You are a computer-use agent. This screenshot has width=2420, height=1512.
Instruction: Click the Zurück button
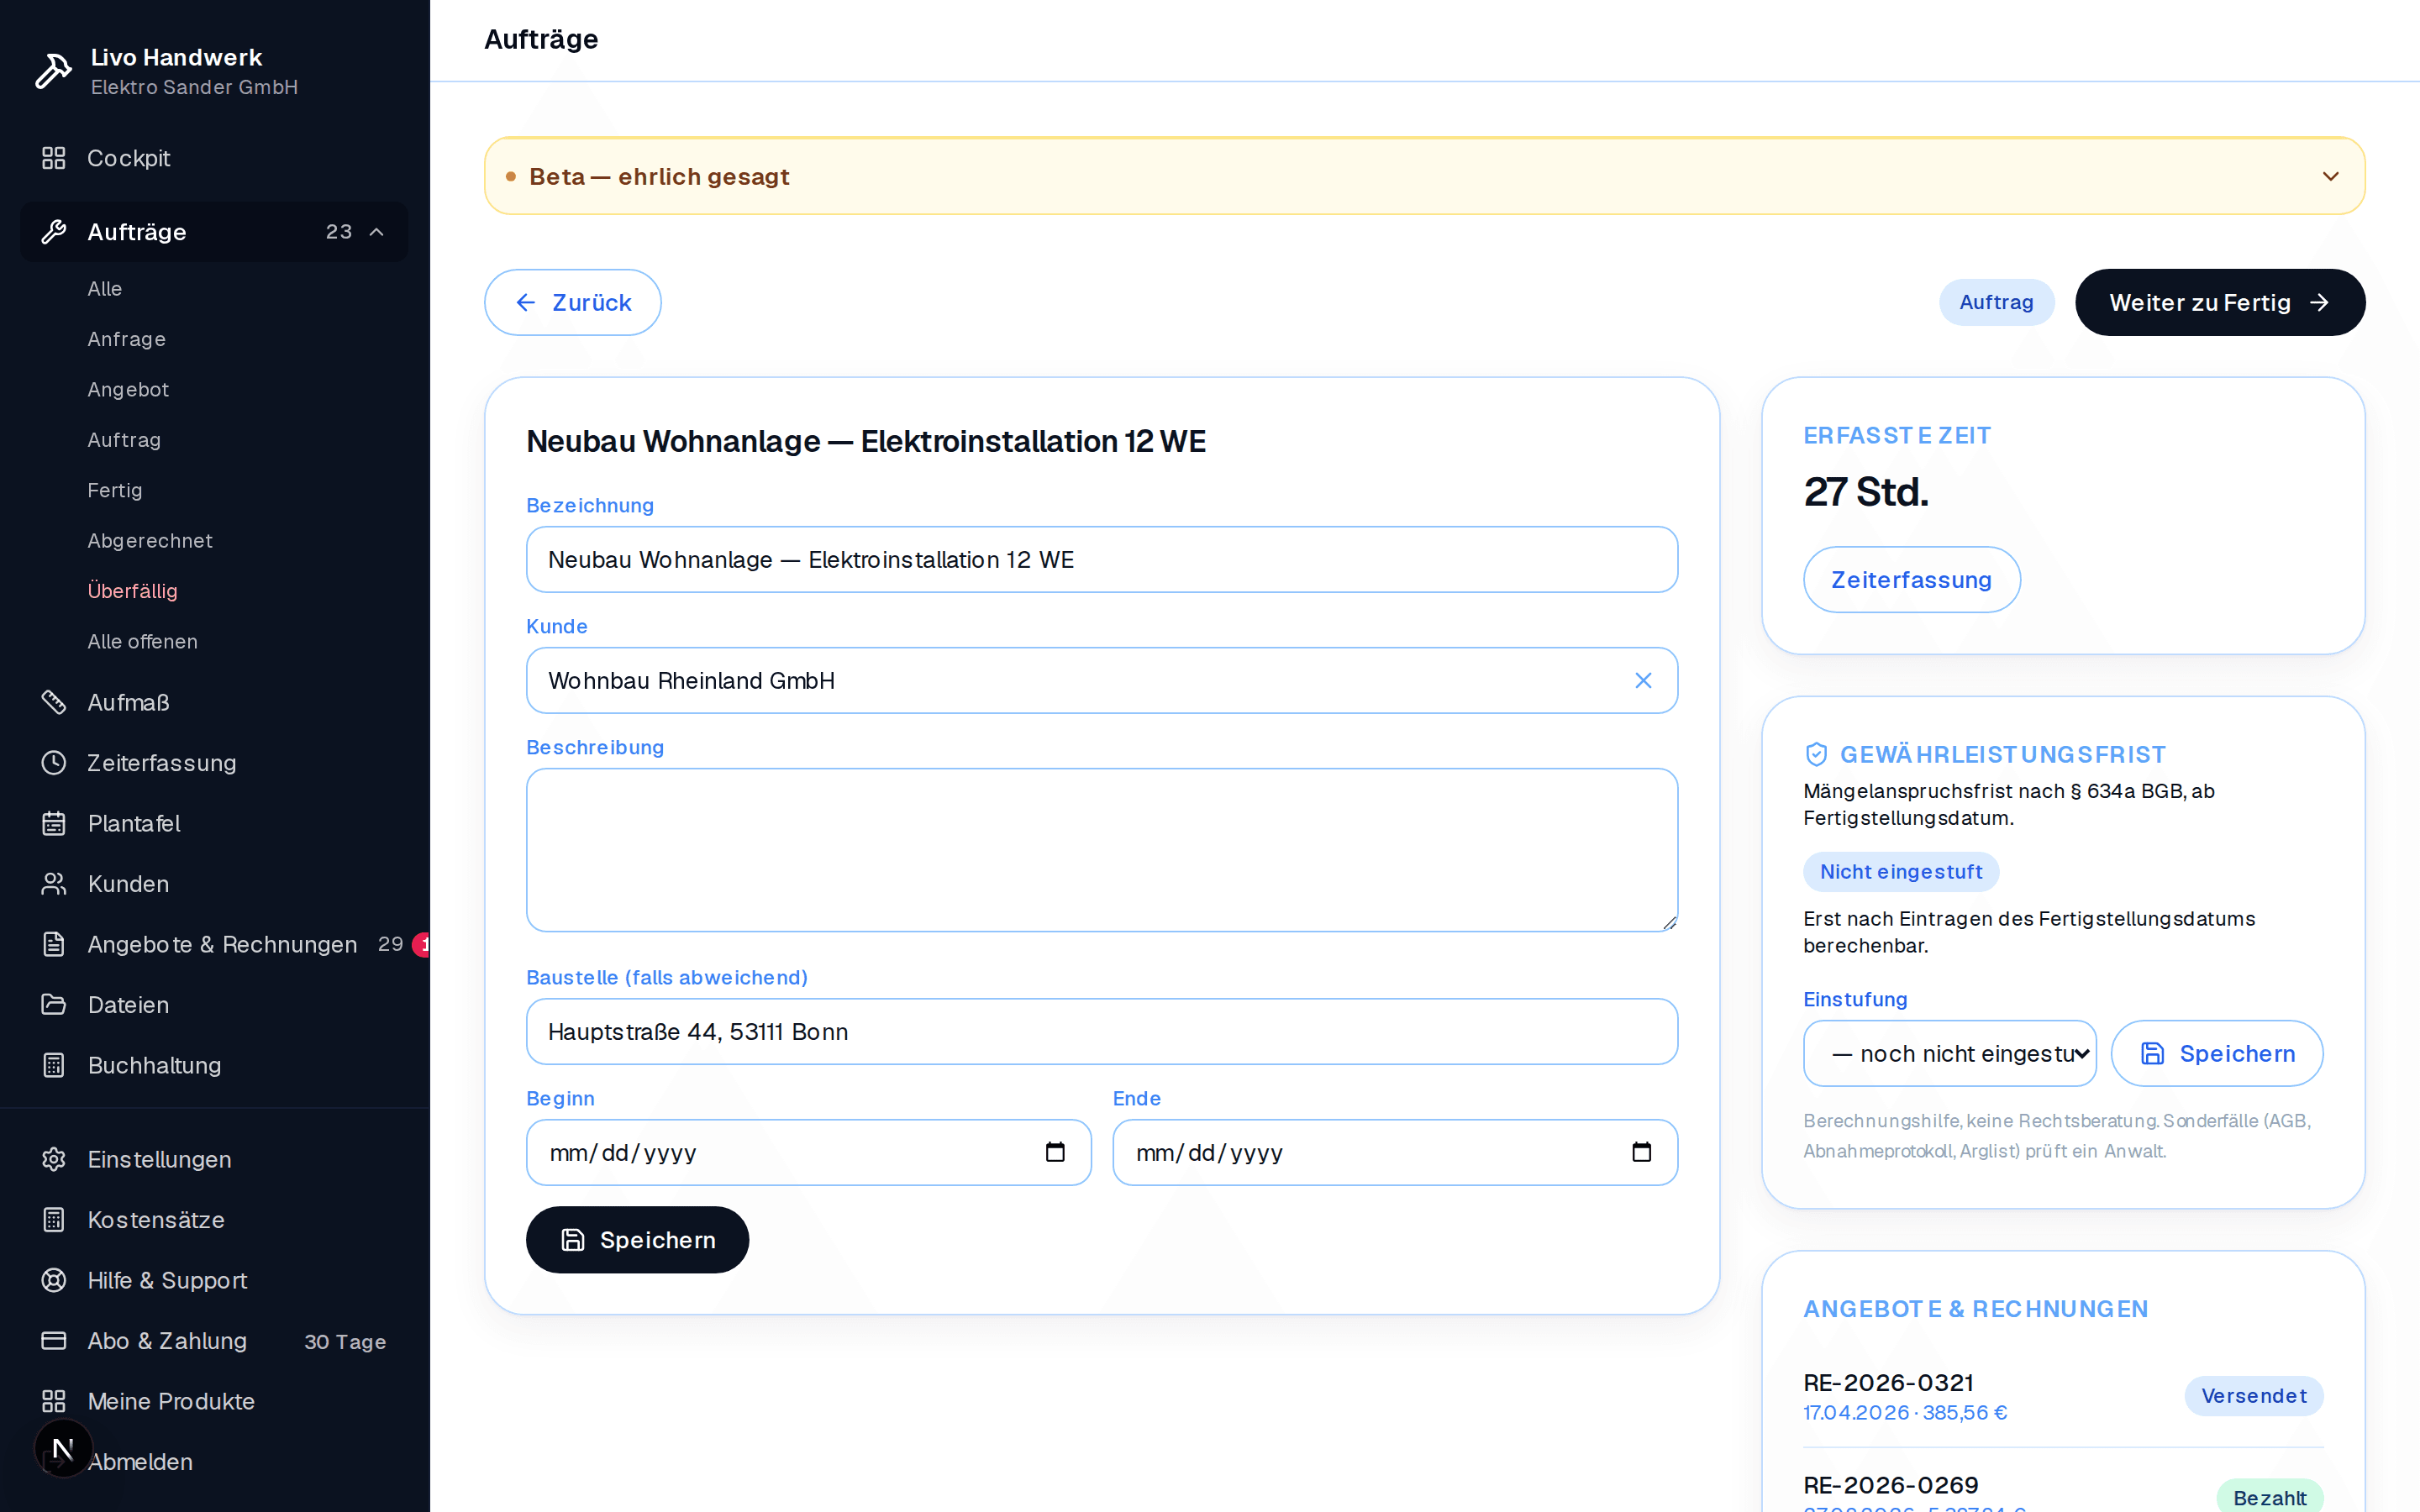click(x=573, y=302)
